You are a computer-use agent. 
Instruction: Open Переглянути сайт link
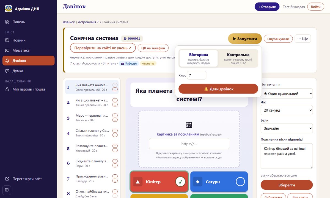[28, 179]
